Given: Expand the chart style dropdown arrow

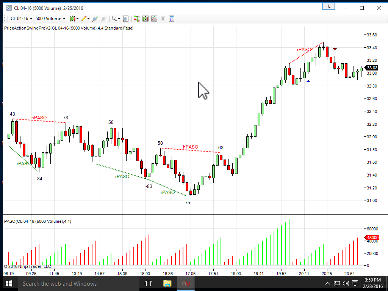Looking at the screenshot, I should pos(77,19).
